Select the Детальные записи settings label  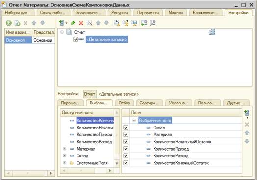(x=119, y=94)
